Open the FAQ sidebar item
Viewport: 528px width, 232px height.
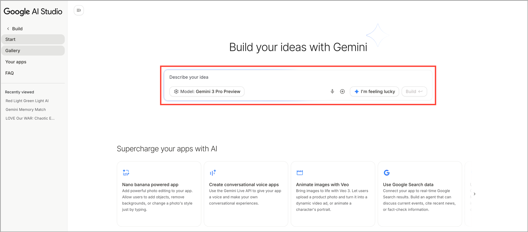click(10, 73)
